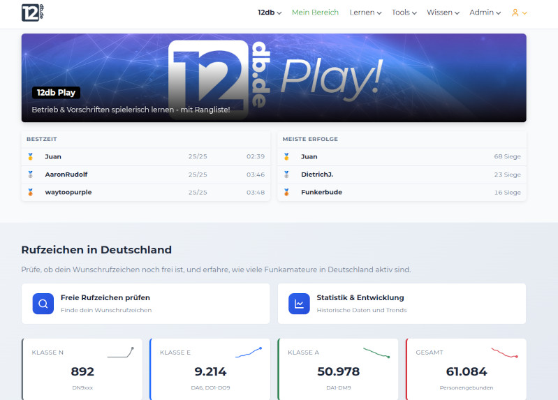Click the 12db Play badge label

[57, 93]
